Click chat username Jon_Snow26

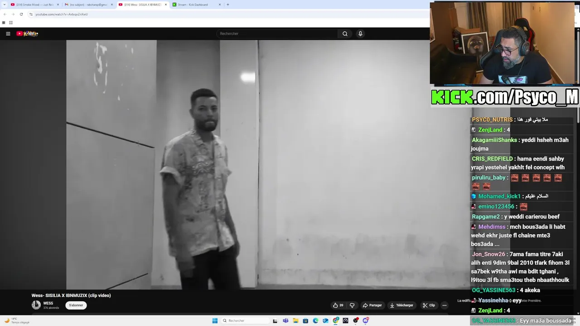point(488,254)
